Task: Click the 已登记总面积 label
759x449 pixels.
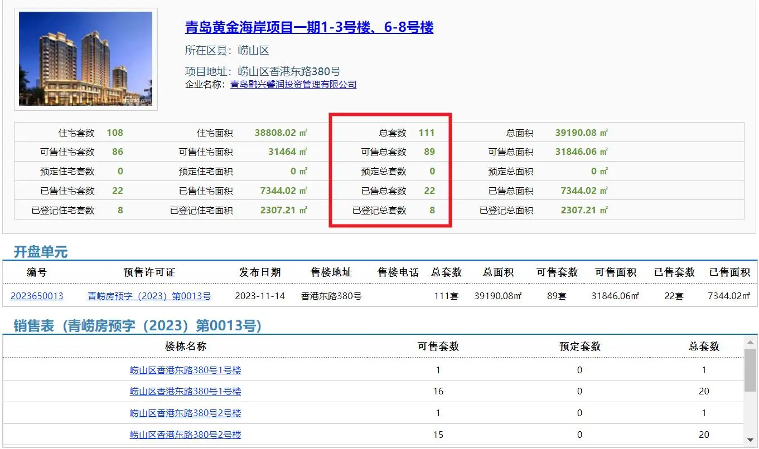Action: (506, 211)
